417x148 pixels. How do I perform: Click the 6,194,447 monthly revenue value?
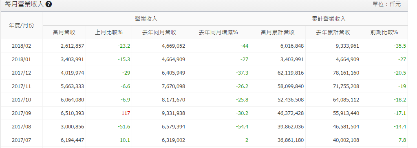[x=72, y=140]
